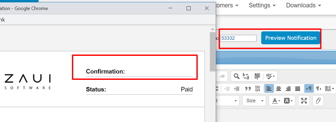Click the scrollbar up arrow in preview window
The image size is (336, 122).
213,29
